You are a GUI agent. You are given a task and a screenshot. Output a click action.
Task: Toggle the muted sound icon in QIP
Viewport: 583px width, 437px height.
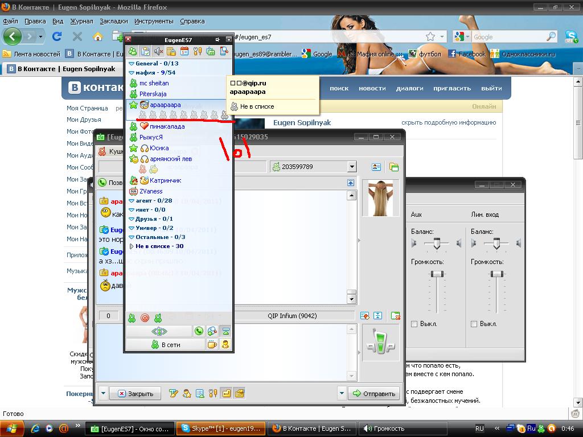click(158, 51)
